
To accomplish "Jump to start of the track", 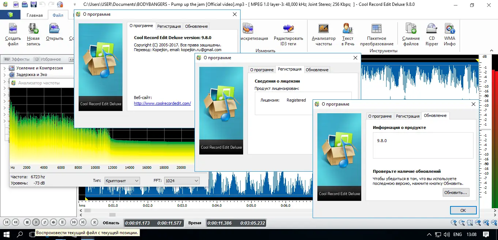I will click(7, 222).
